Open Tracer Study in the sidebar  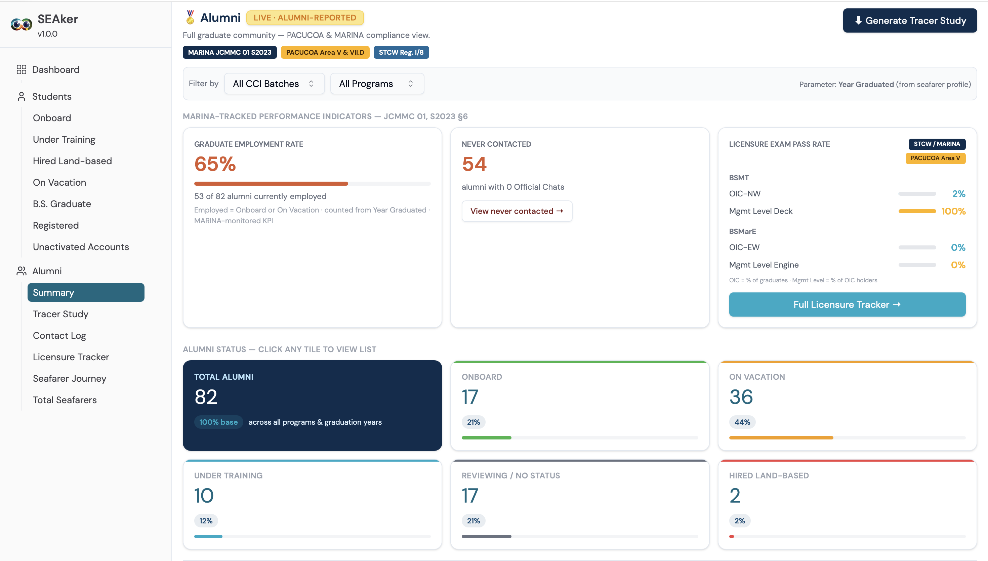click(60, 314)
